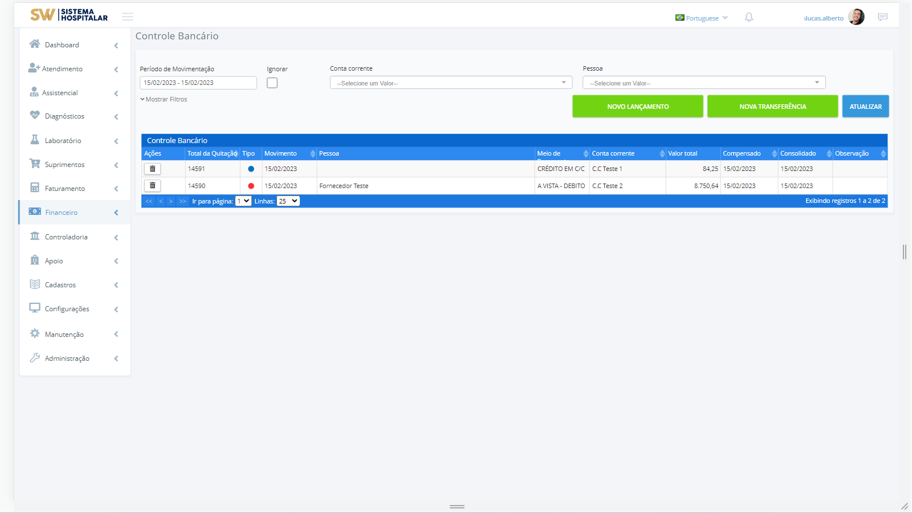912x513 pixels.
Task: Open the chat messages icon
Action: coord(882,17)
